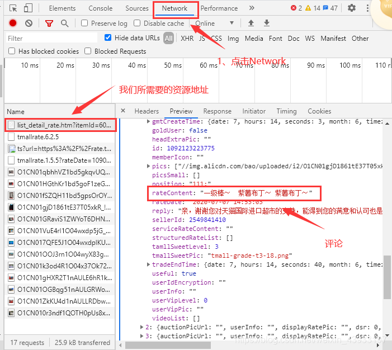This screenshot has width=392, height=350.
Task: Select request tmallrate.6.2.5
Action: point(60,137)
